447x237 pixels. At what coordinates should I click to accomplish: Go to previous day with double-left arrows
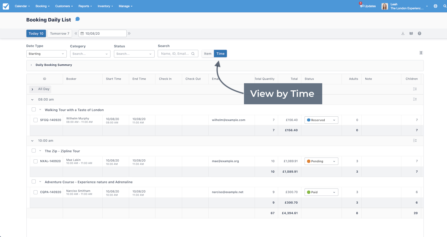pos(76,33)
